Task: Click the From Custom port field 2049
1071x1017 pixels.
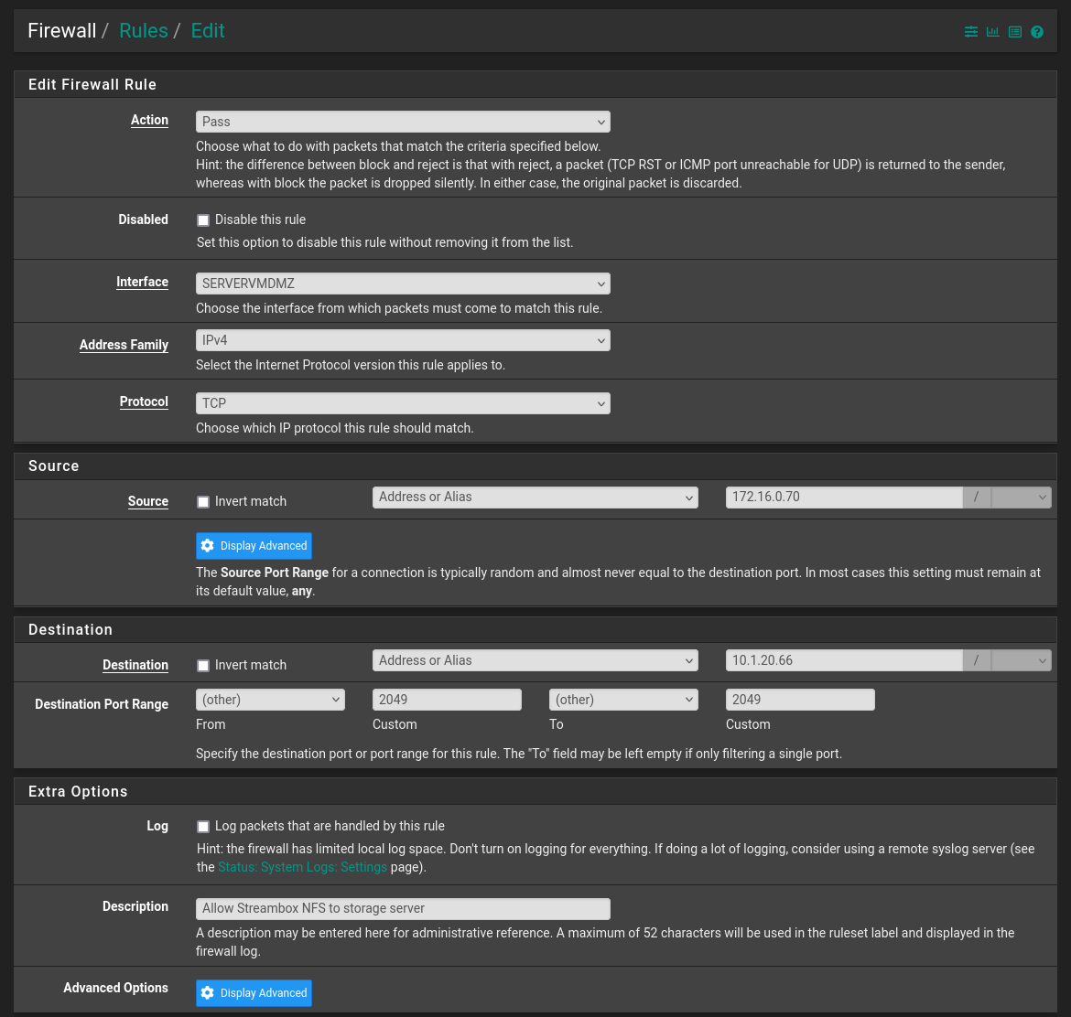Action: click(447, 700)
